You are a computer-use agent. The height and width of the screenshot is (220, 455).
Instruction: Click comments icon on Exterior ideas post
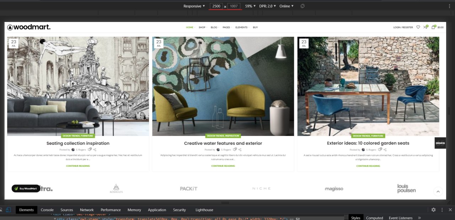[380, 149]
